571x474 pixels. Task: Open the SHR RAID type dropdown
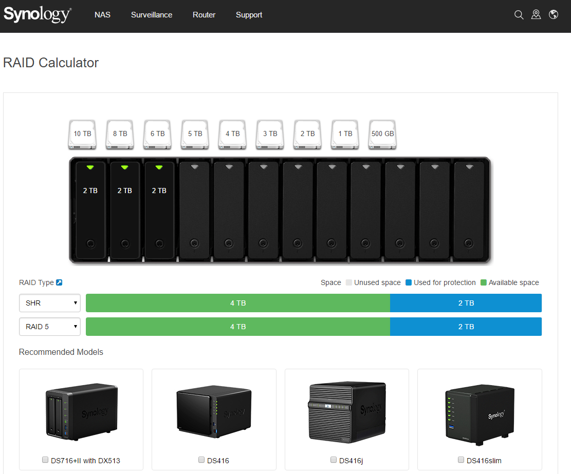pos(49,303)
